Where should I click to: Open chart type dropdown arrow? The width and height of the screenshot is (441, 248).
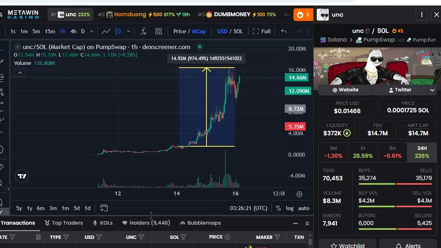[128, 31]
